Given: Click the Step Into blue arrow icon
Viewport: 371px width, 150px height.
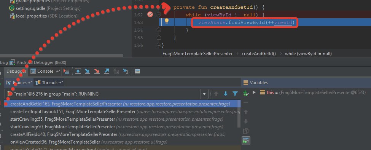Looking at the screenshot, I should 87,71.
